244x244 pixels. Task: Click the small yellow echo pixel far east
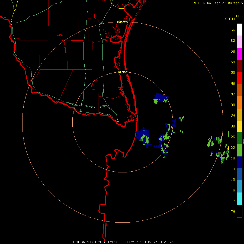[229, 148]
